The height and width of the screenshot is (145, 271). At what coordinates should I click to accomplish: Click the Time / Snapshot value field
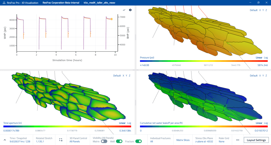(x=18, y=142)
